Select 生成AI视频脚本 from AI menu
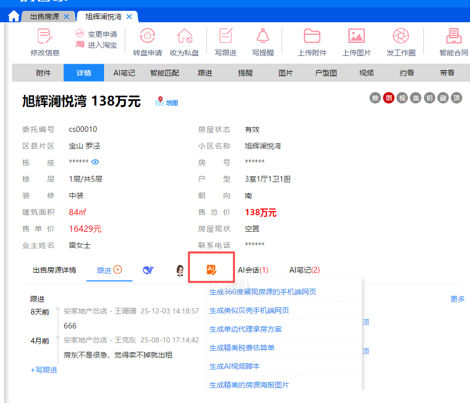 click(234, 366)
